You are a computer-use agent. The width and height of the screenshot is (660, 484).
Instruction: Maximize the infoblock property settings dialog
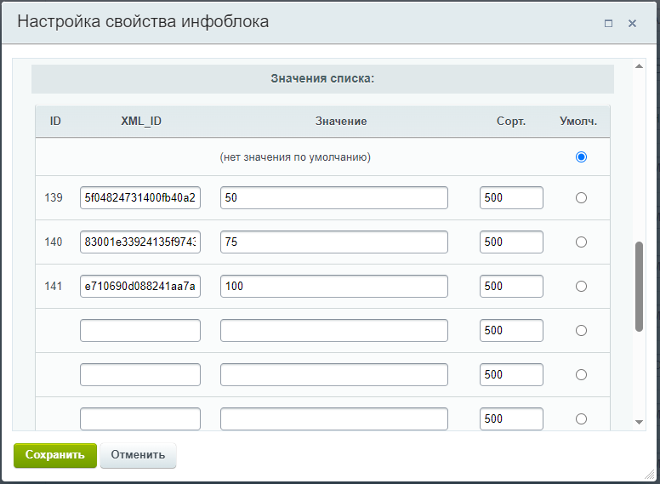point(608,24)
